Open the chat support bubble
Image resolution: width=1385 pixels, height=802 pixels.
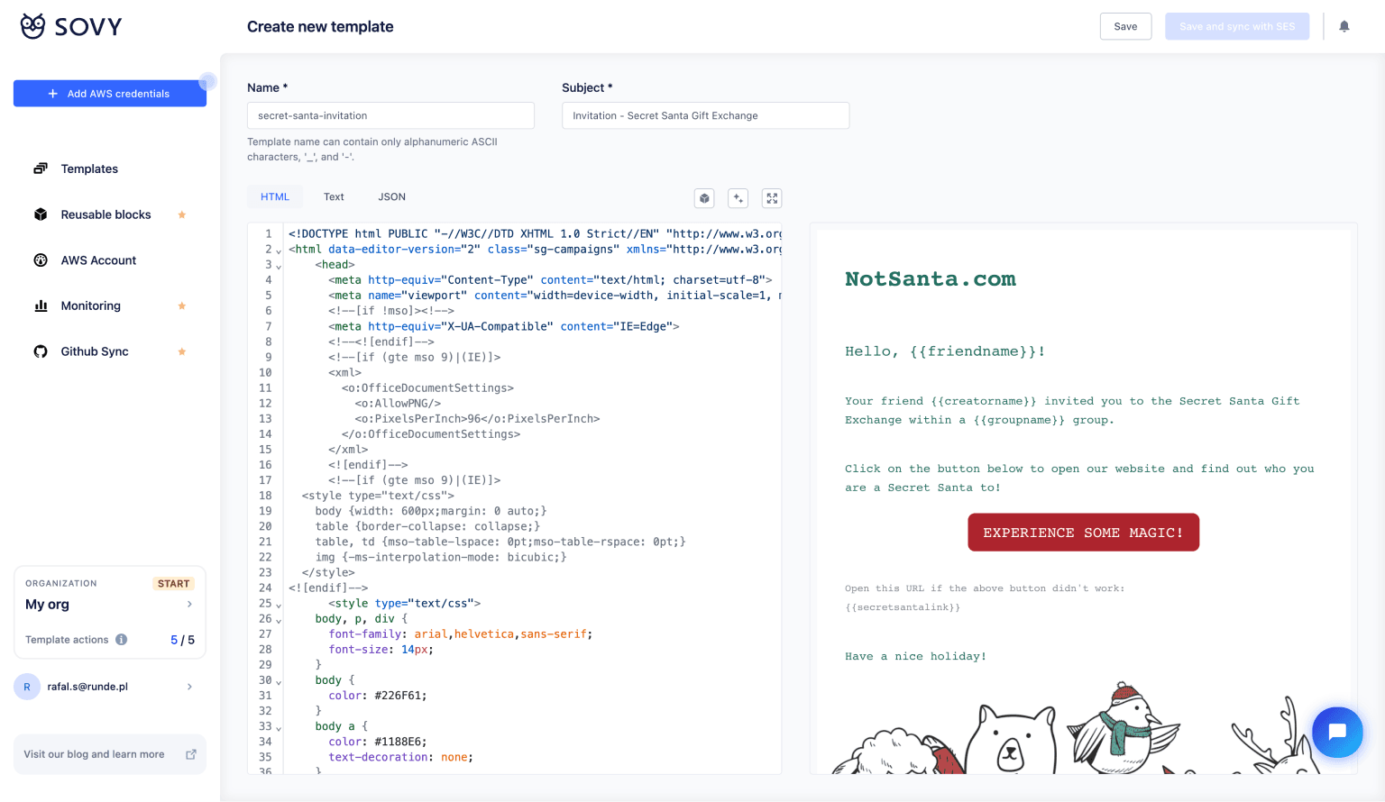pos(1336,732)
